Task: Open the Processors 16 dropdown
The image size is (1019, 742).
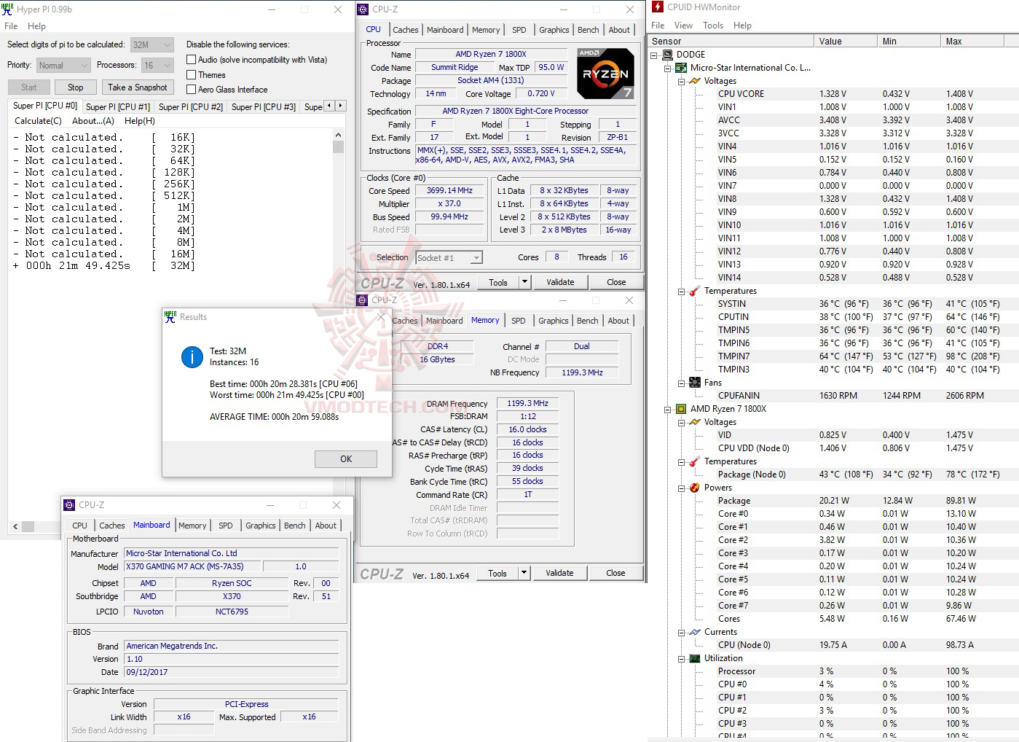Action: pyautogui.click(x=157, y=66)
